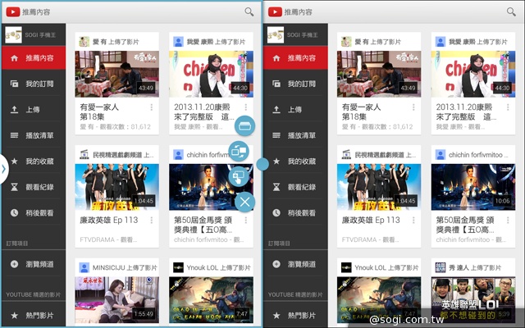Image resolution: width=525 pixels, height=328 pixels.
Task: Click 熱門影片 (Popular videos) in the right sidebar
Action: (302, 315)
